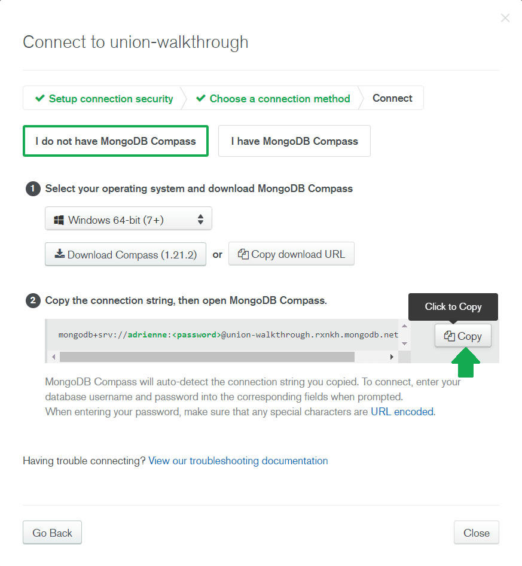Click the checkmark on Setup connection security step

tap(41, 98)
